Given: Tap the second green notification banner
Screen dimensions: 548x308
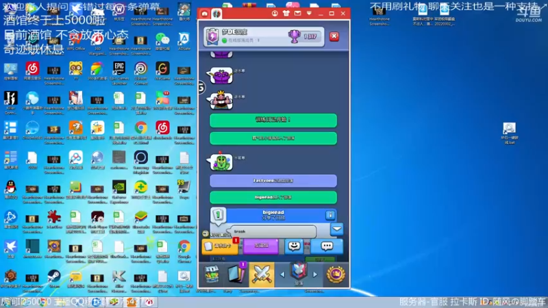Looking at the screenshot, I should click(x=273, y=138).
